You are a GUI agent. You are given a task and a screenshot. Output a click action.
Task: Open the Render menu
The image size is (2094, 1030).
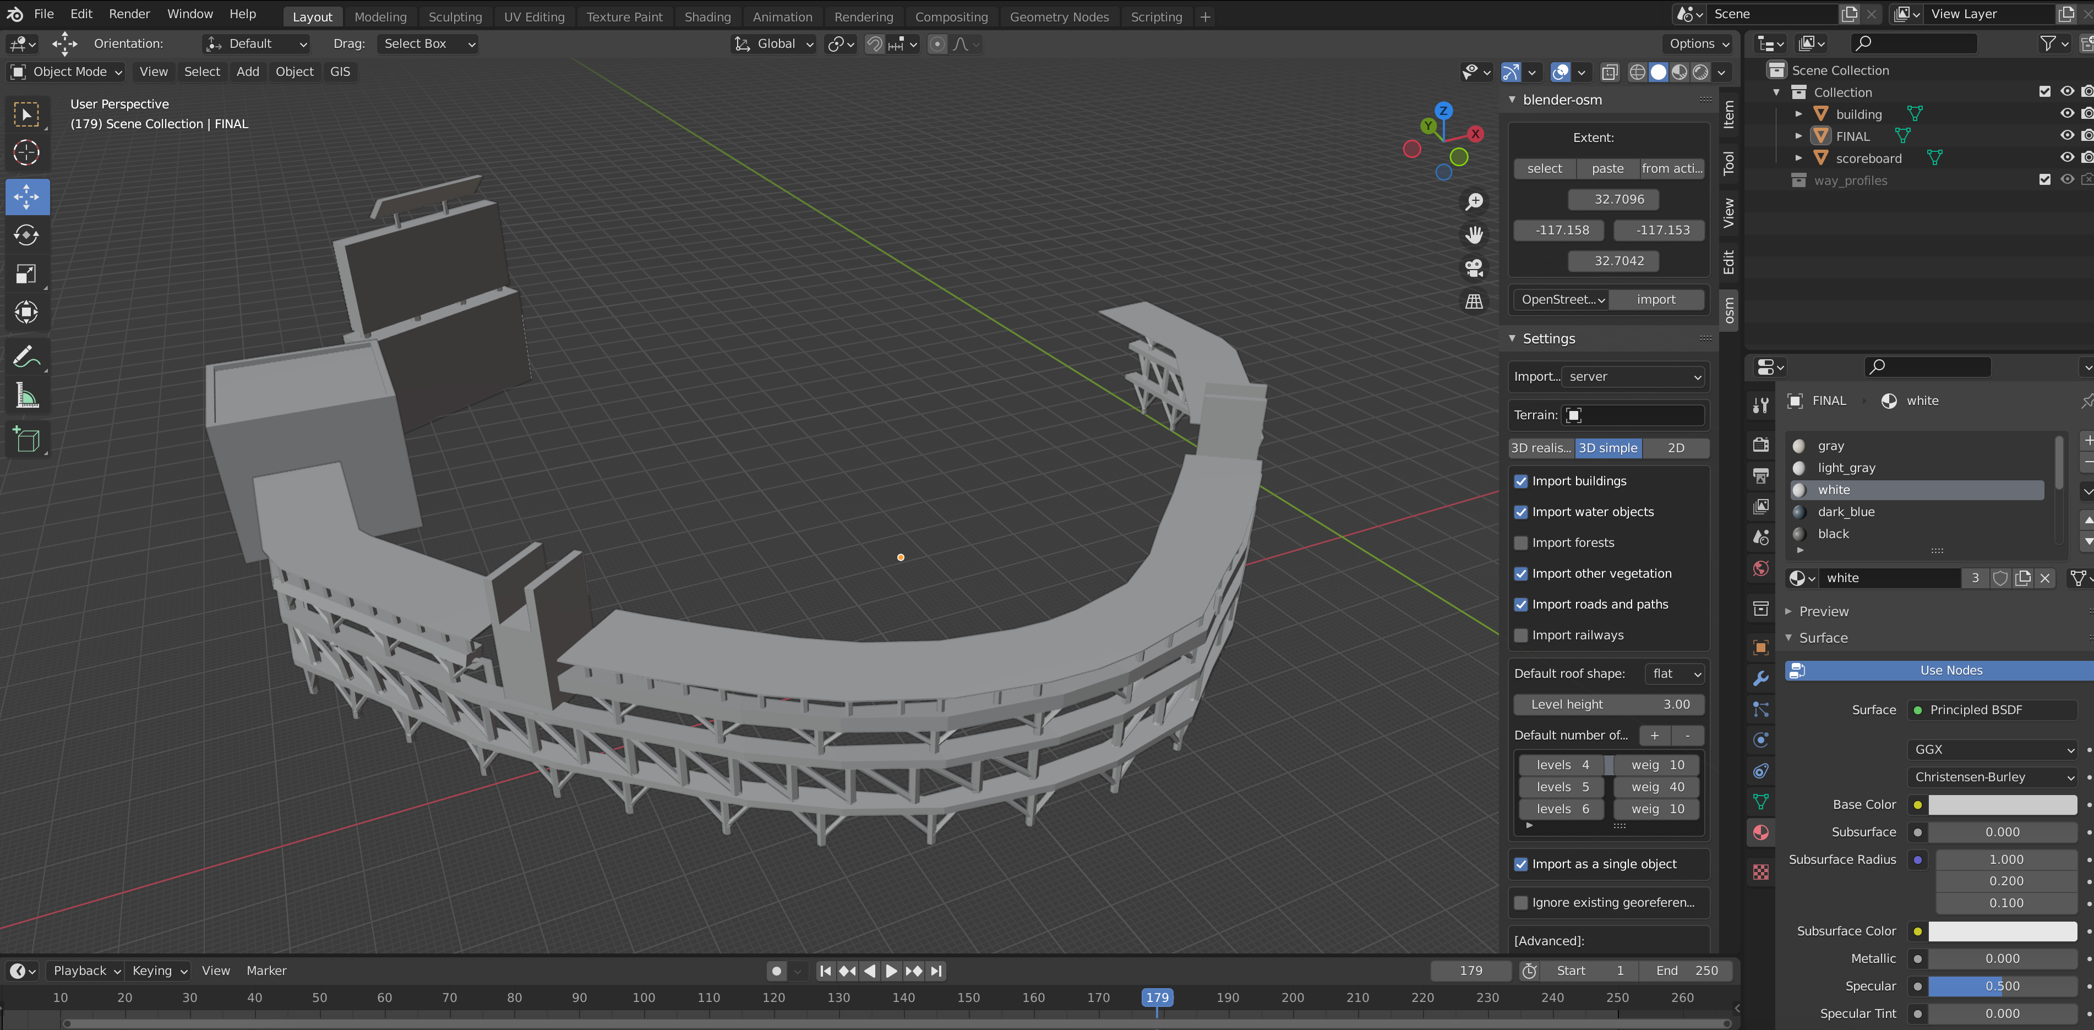tap(129, 14)
